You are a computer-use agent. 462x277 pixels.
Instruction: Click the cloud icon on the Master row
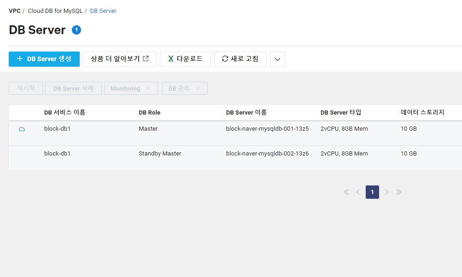pyautogui.click(x=21, y=129)
